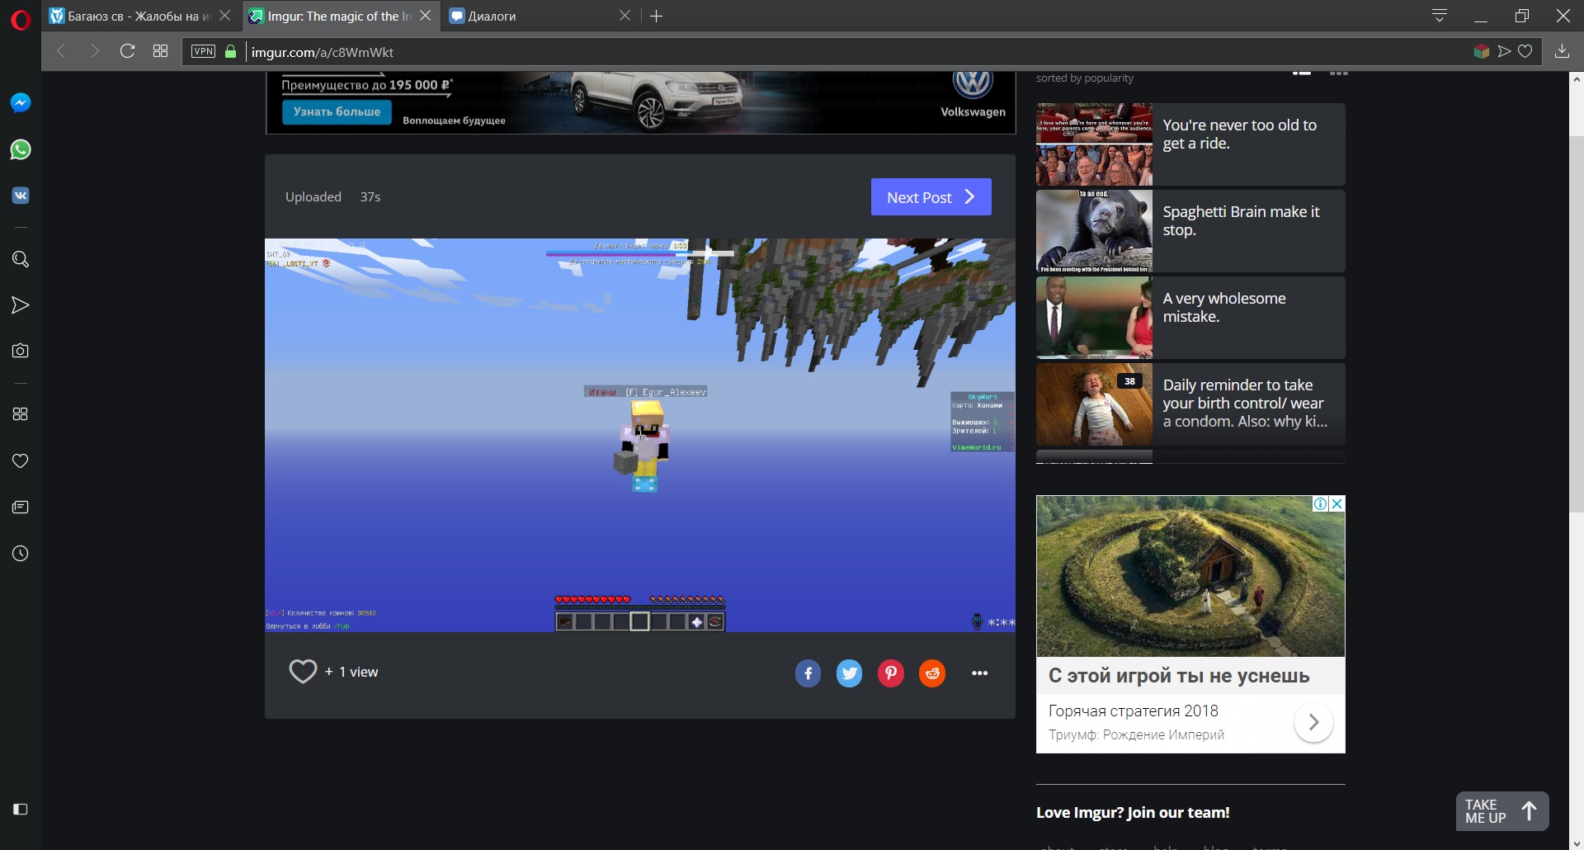The image size is (1584, 850).
Task: Open VK messenger sidebar panel
Action: click(21, 196)
